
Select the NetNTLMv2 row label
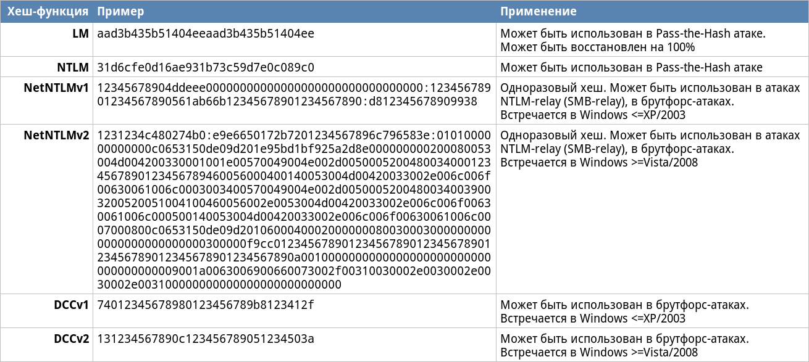click(x=56, y=135)
